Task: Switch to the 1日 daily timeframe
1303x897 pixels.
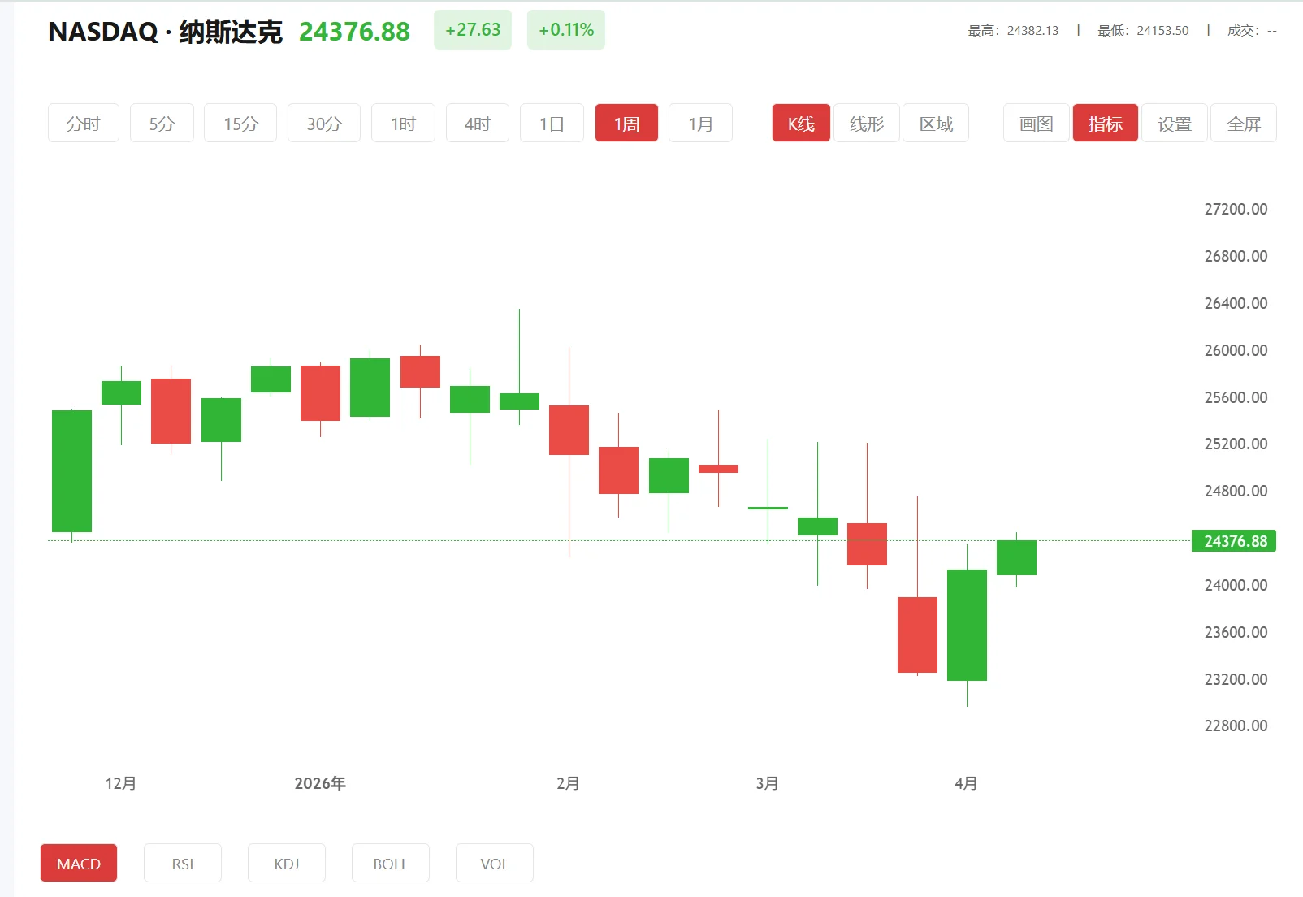Action: pyautogui.click(x=552, y=123)
